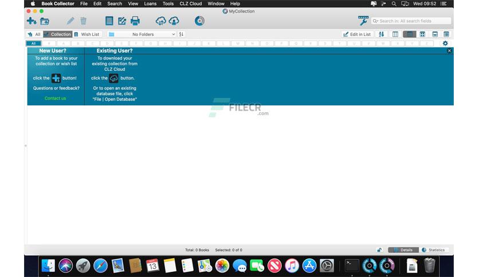Click the search input field
The width and height of the screenshot is (479, 277).
click(x=411, y=21)
